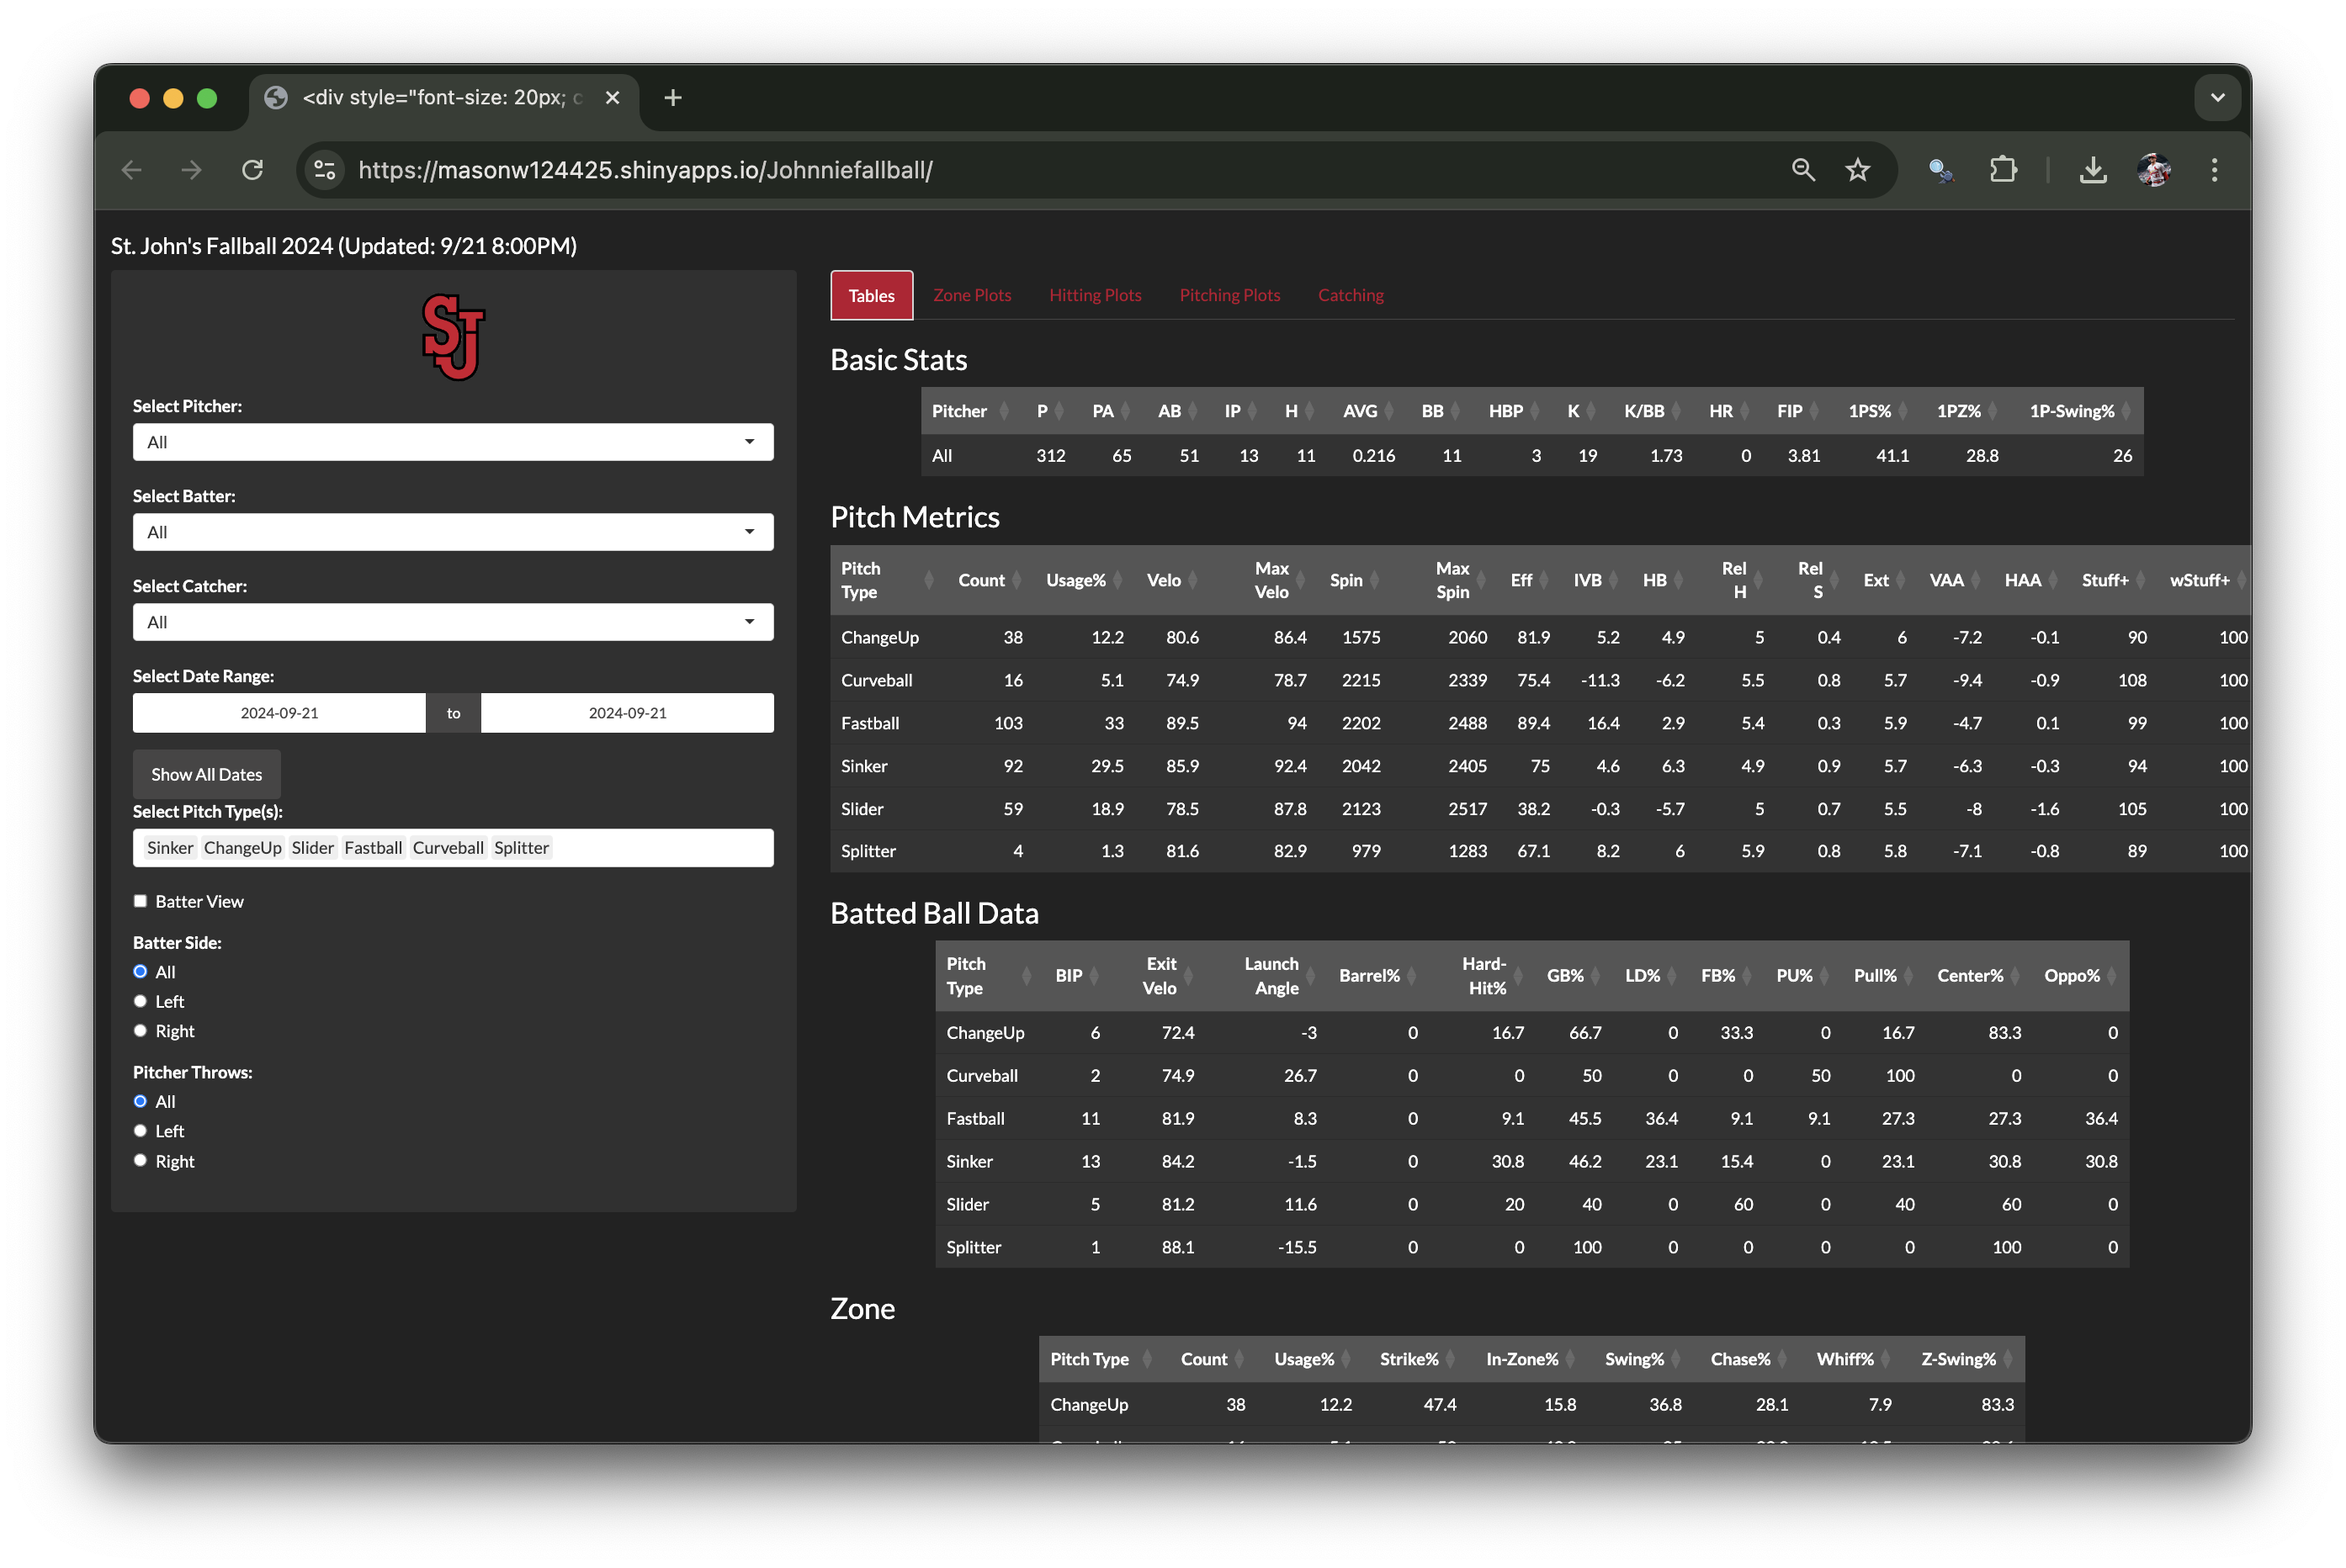
Task: Toggle the Batter View checkbox
Action: [140, 901]
